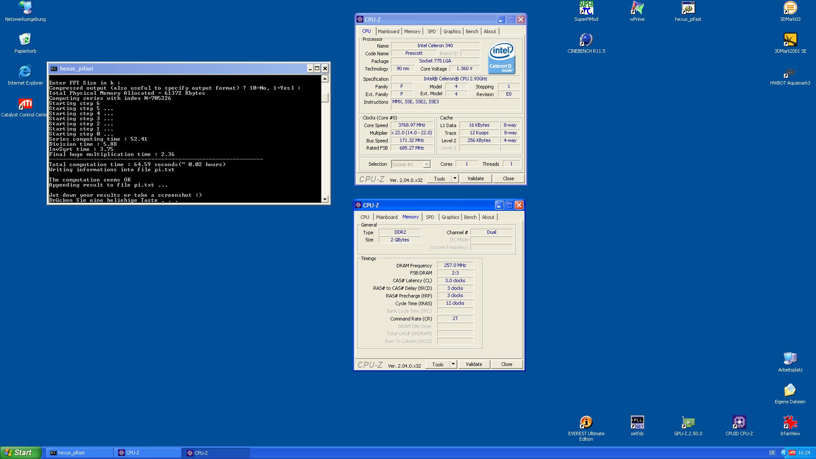Click the console vertical scrollbar thumb
The image size is (816, 459).
[325, 97]
